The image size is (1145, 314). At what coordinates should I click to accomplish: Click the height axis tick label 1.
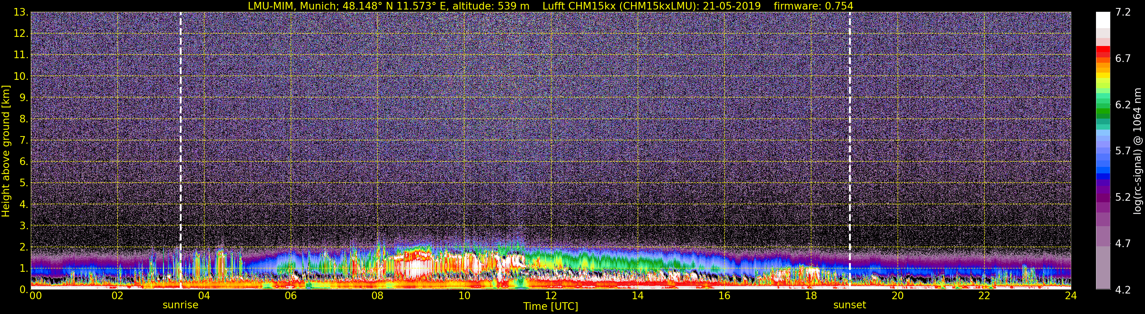(24, 268)
